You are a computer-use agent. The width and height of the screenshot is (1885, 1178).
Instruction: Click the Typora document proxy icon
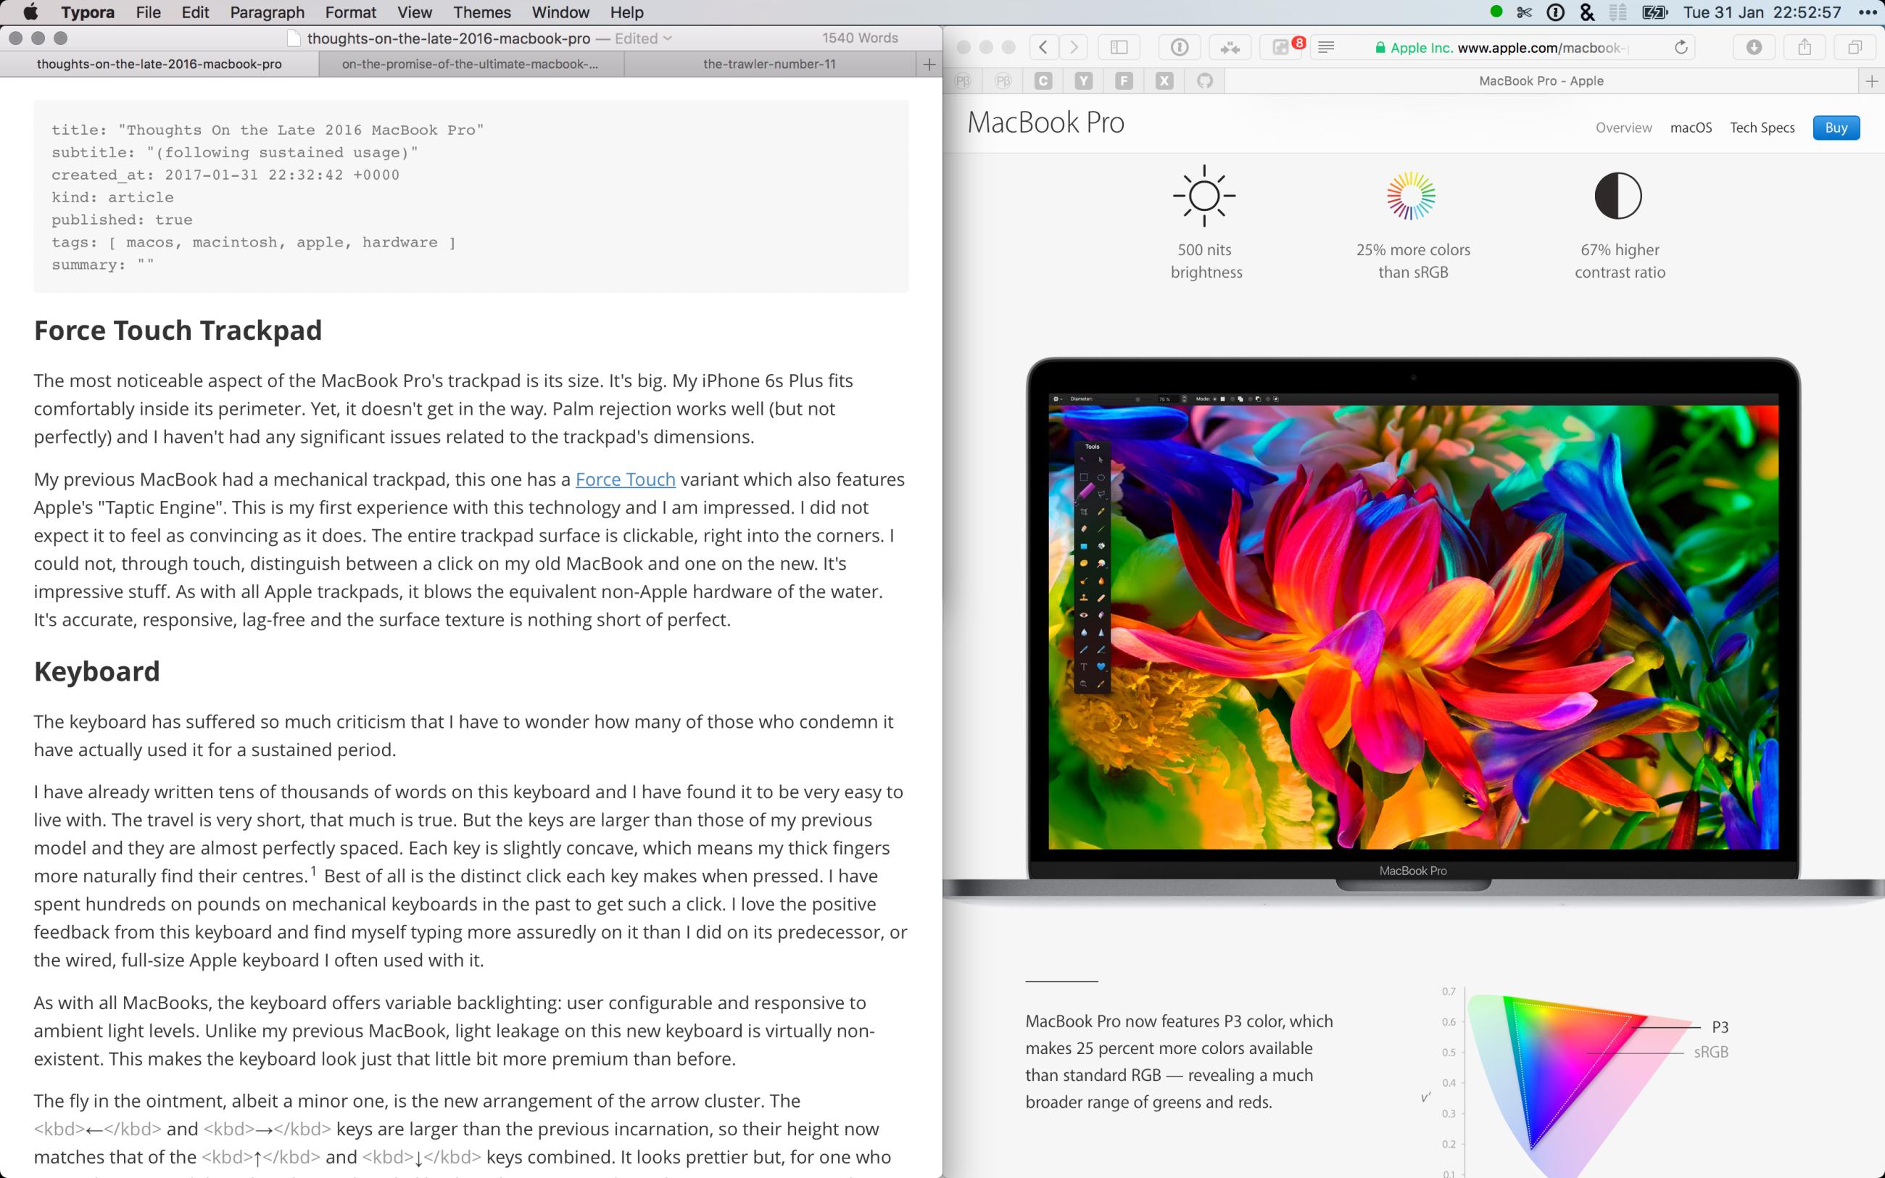293,38
